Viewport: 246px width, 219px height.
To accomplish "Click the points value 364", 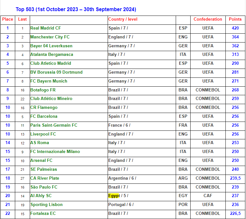I will tap(235, 37).
